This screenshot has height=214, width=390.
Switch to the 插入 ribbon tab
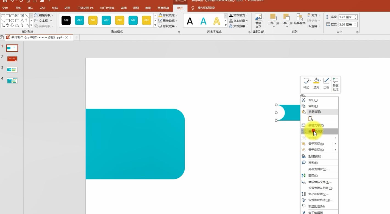30,8
